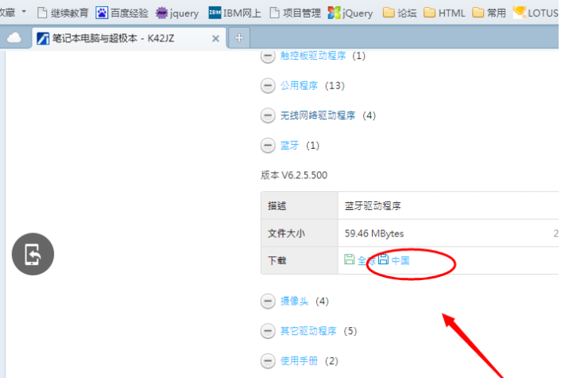Viewport: 565px width, 378px height.
Task: Open the LOTUS bookmark
Action: click(536, 14)
